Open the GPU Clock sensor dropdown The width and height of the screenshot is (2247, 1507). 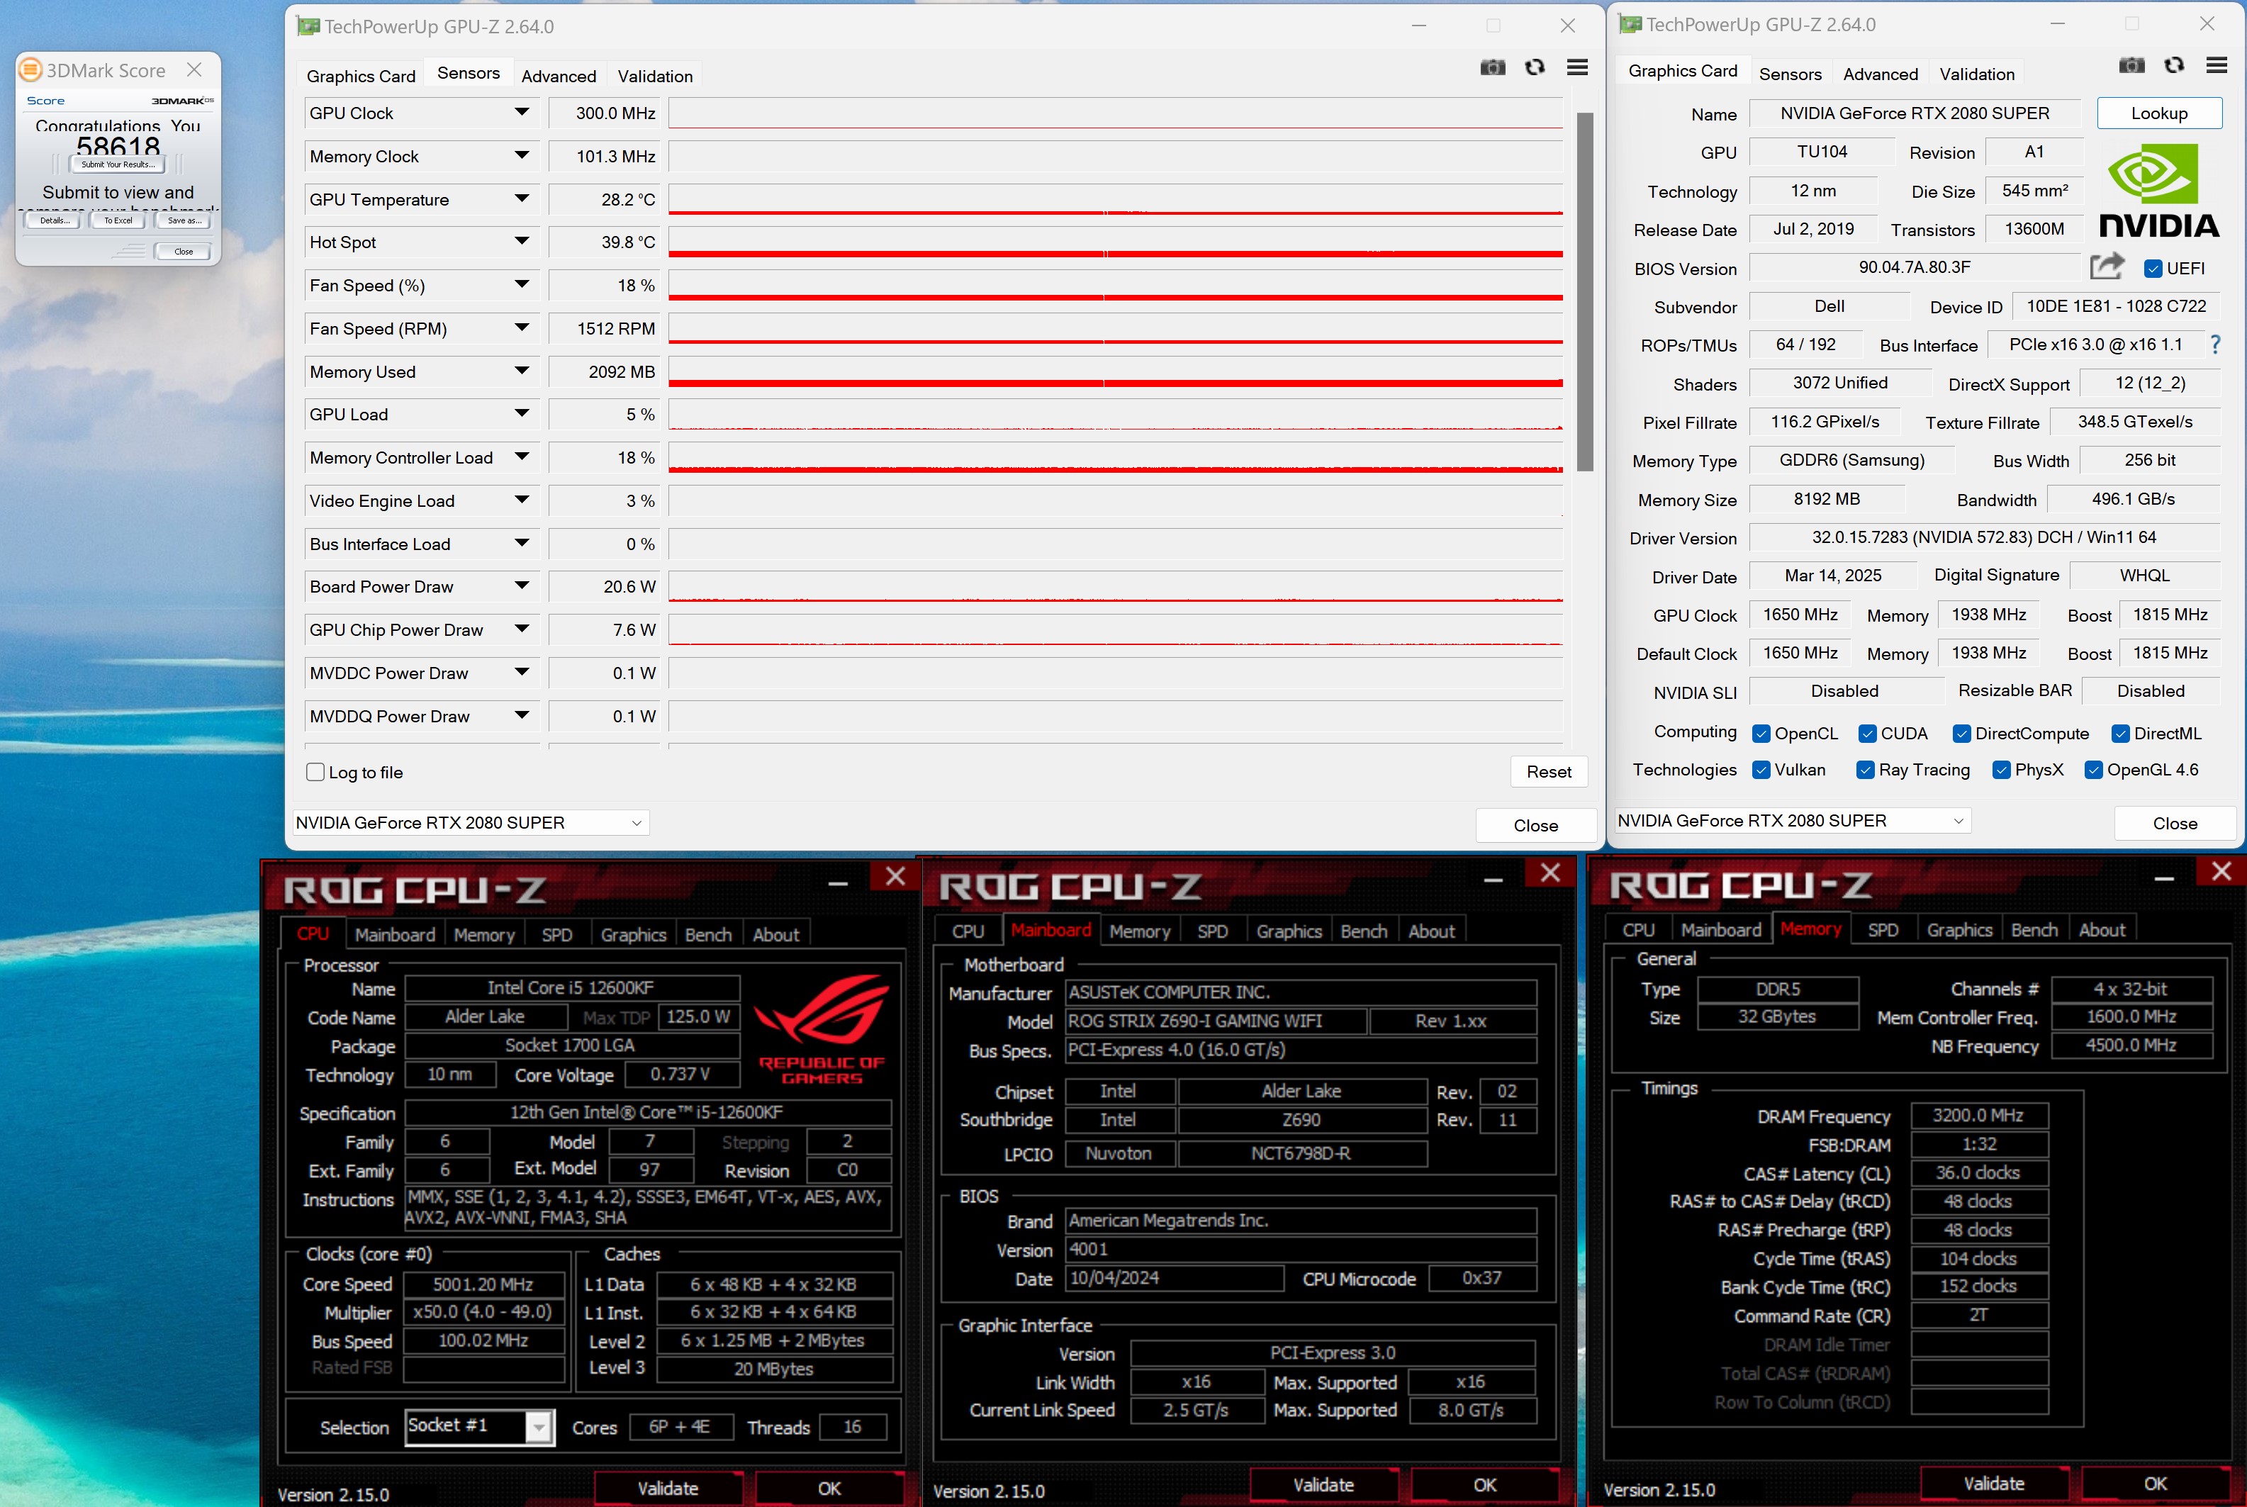coord(522,113)
